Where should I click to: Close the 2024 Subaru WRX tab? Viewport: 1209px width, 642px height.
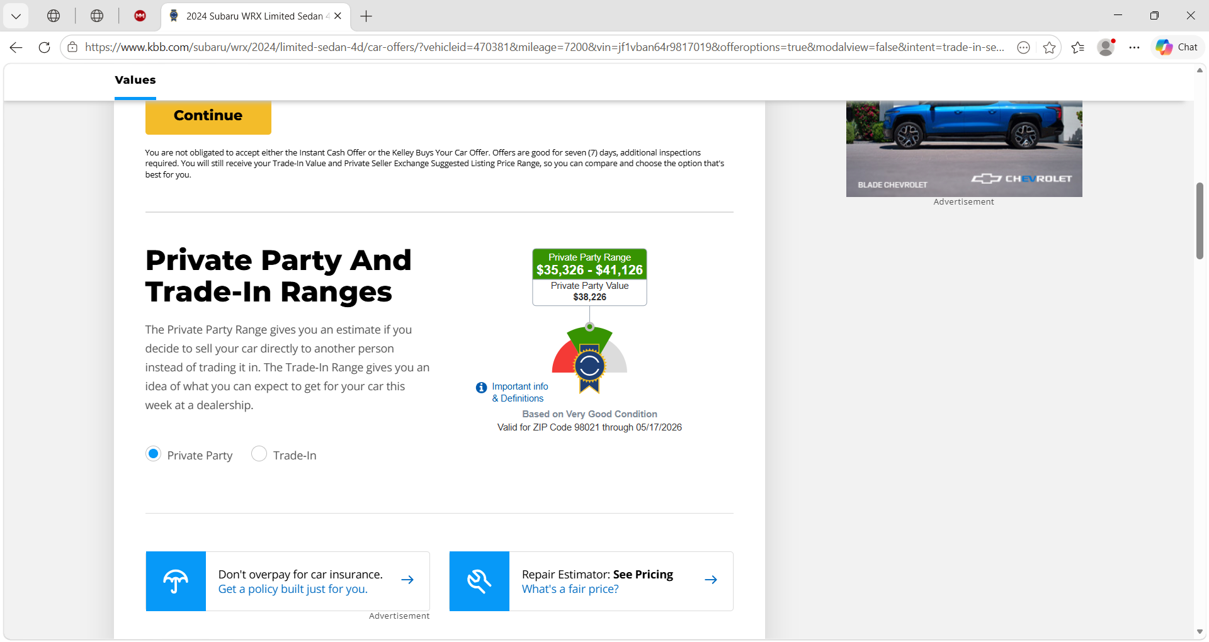tap(338, 16)
